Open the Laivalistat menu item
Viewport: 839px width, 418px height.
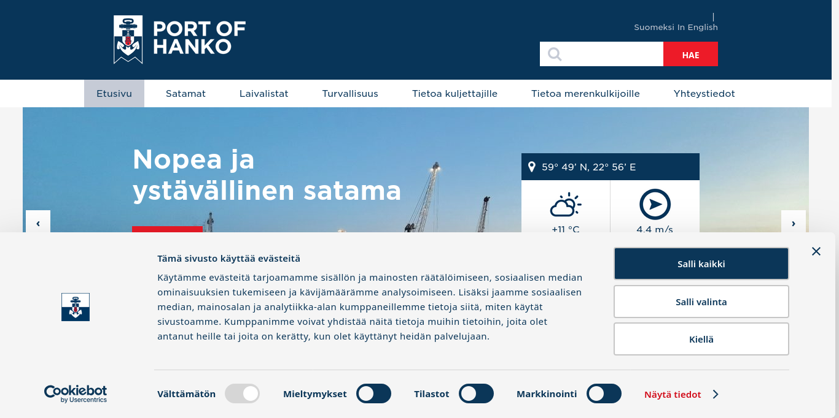263,94
